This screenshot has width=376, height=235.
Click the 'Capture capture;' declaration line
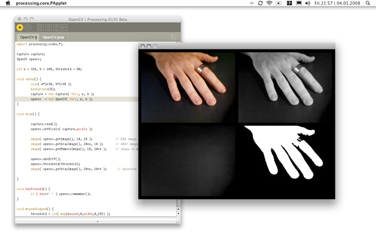coord(31,54)
